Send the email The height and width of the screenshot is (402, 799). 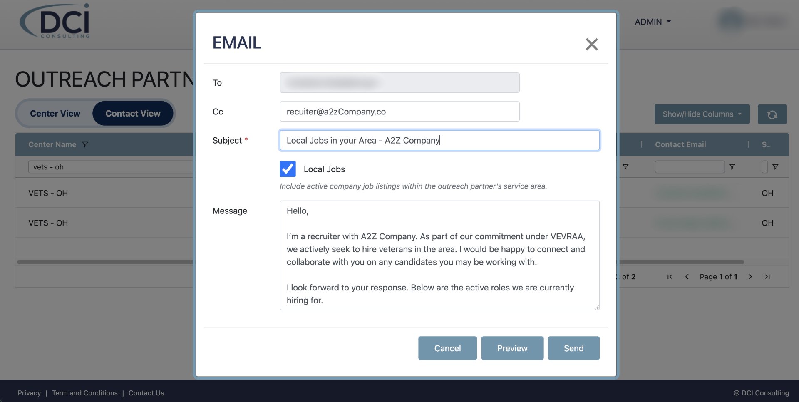pyautogui.click(x=573, y=348)
